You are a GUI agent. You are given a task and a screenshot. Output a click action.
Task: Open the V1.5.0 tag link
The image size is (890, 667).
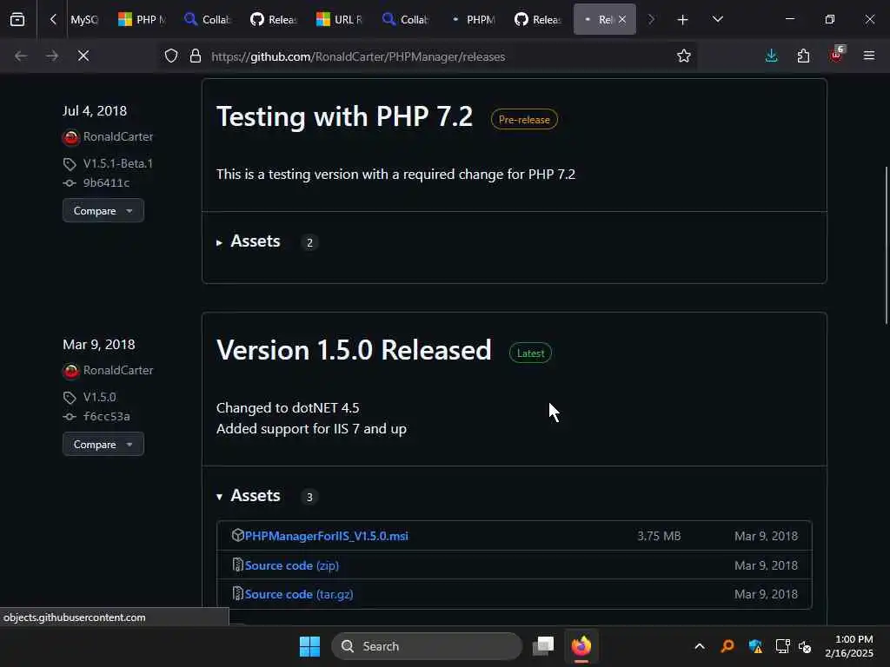99,397
